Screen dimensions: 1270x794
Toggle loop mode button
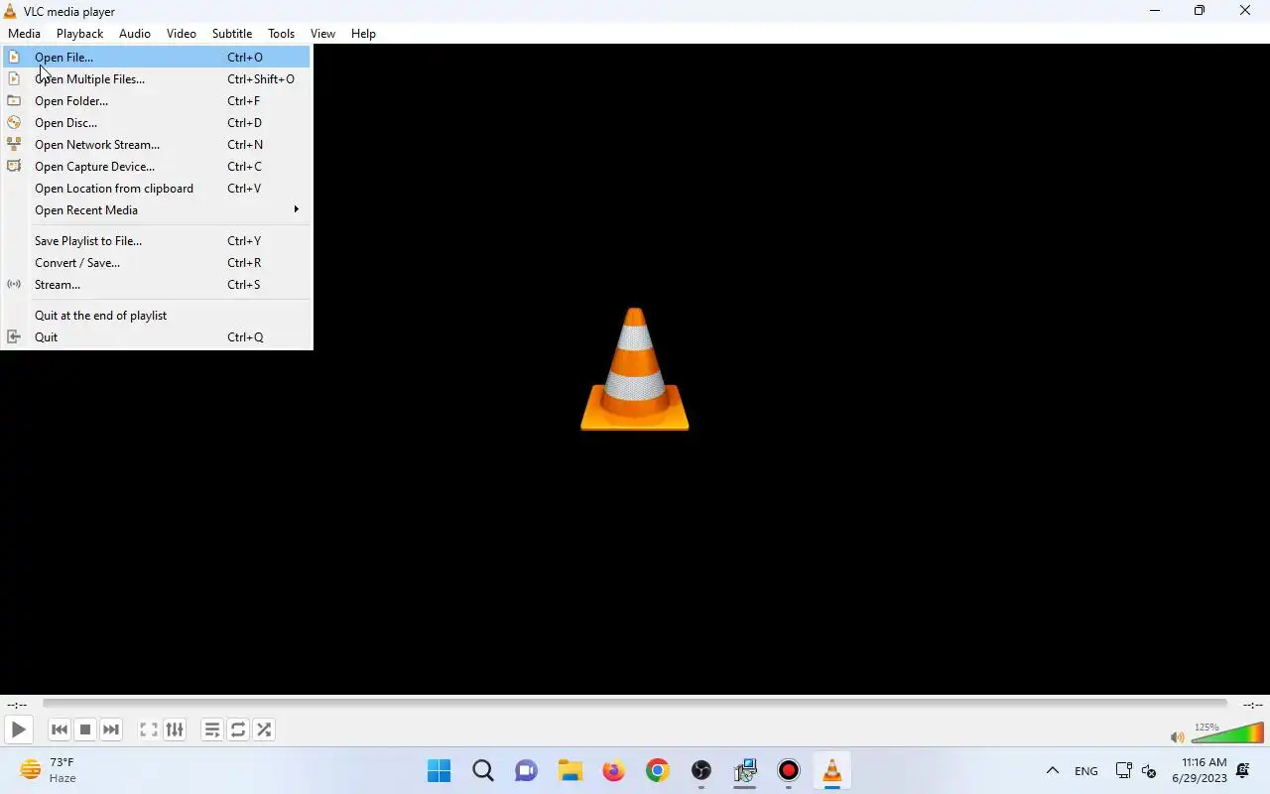pos(238,729)
